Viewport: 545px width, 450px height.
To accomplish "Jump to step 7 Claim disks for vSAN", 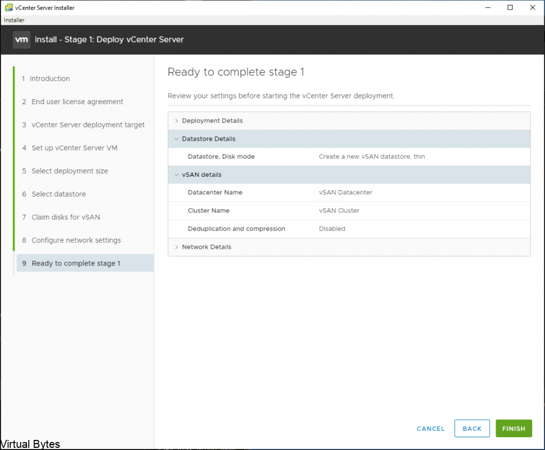I will coord(61,217).
